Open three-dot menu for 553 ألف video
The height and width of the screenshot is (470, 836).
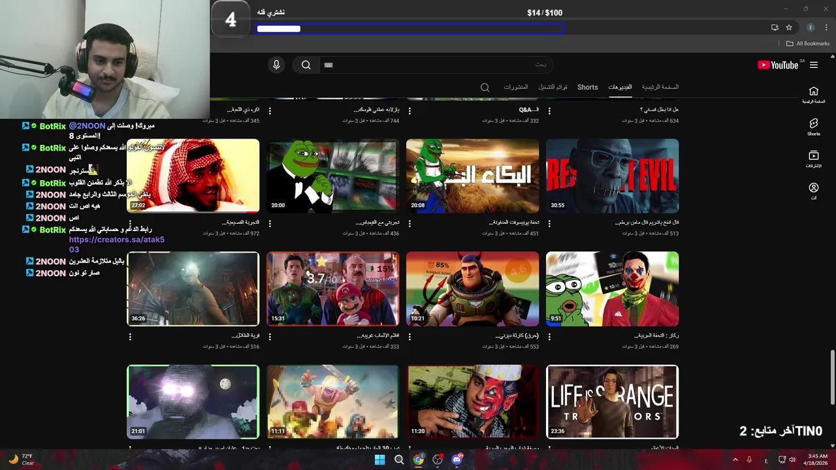click(x=410, y=337)
